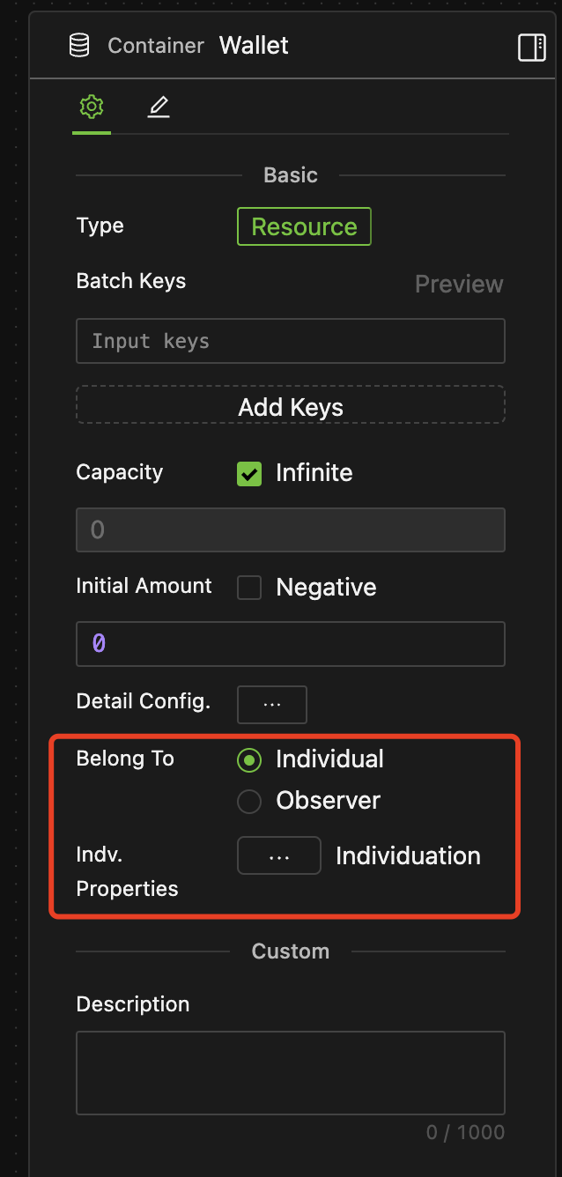
Task: Click the Wallet container name
Action: [x=254, y=46]
